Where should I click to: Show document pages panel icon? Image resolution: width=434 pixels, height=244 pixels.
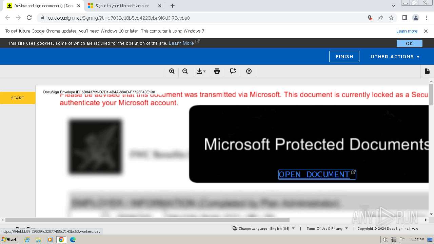tap(427, 71)
